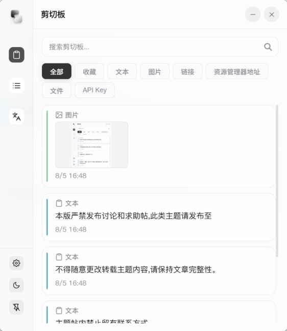Viewport: 287px width, 331px height.
Task: Open settings via the gear icon
Action: click(x=16, y=263)
